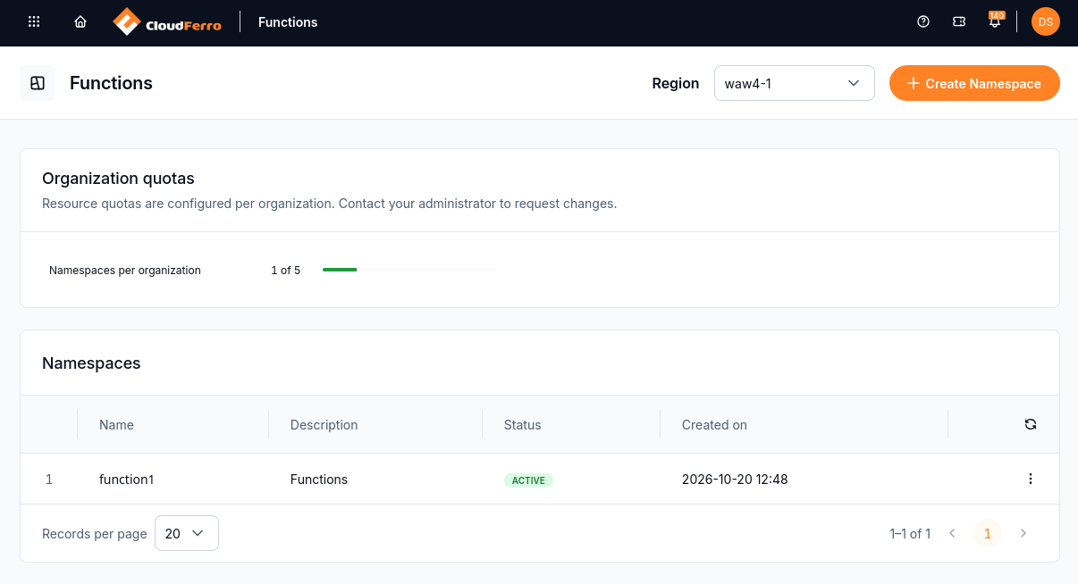The image size is (1078, 584).
Task: Click the 'Functions' description cell
Action: click(319, 480)
